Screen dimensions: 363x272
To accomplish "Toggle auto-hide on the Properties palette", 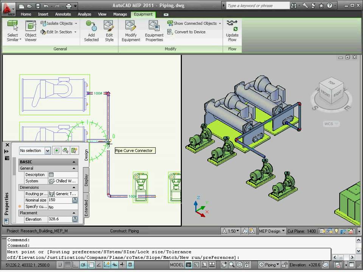I will [x=6, y=151].
